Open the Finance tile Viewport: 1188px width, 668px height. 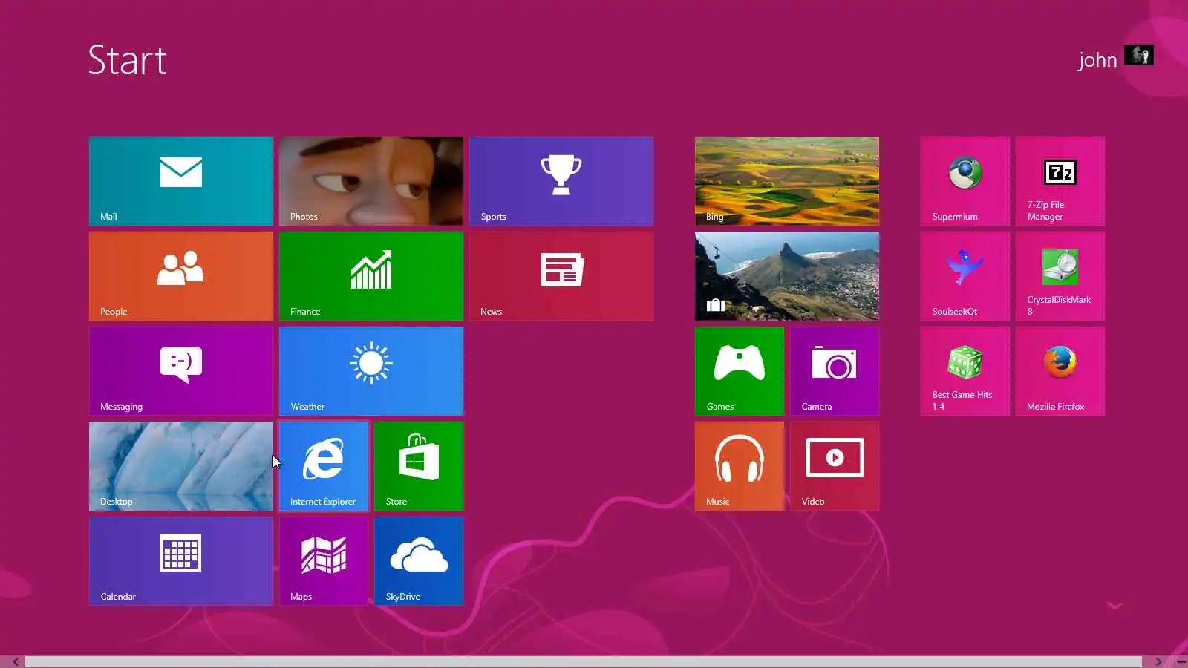click(x=371, y=276)
